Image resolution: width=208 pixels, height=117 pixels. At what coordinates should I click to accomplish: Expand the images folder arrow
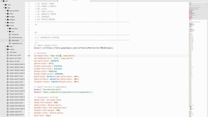[6, 17]
